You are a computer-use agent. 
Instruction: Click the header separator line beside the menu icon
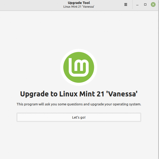(x=132, y=5)
